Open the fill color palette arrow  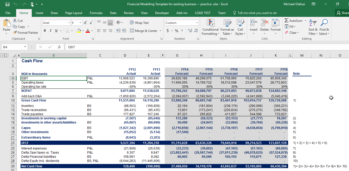(83, 31)
